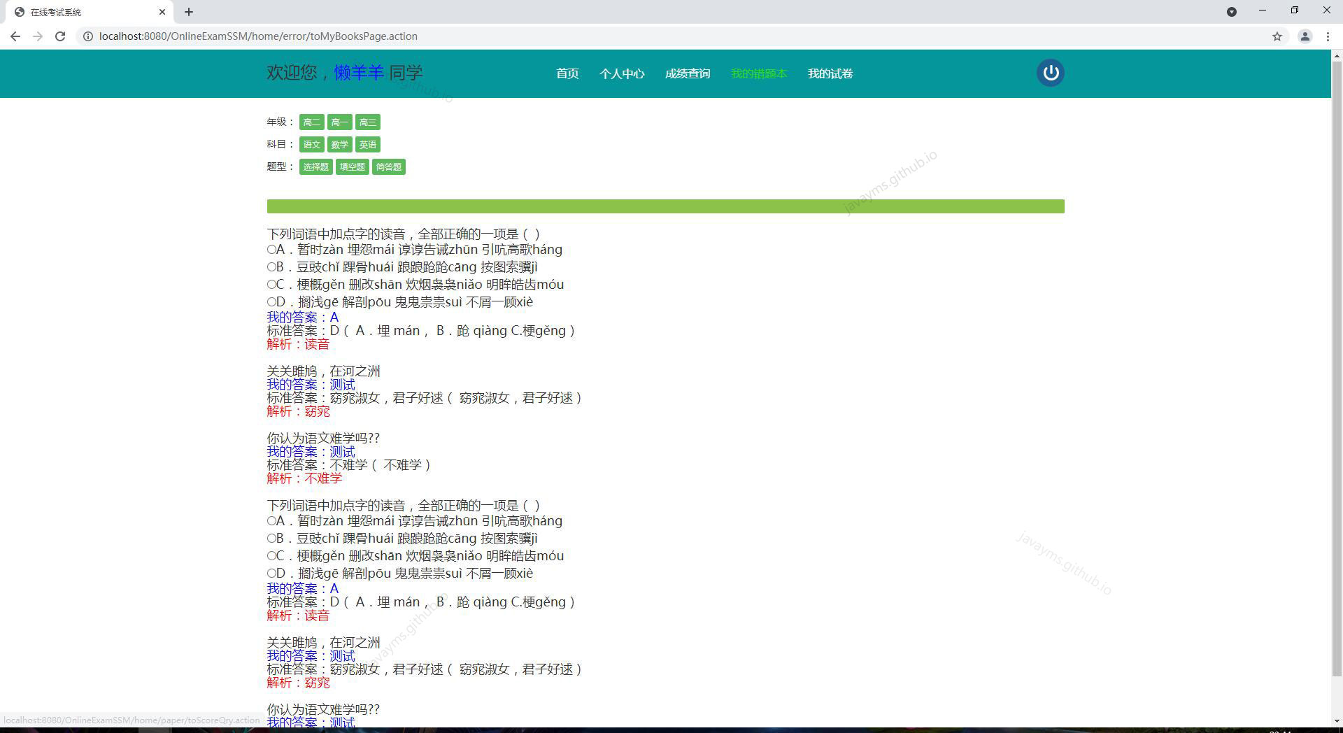Screen dimensions: 1343x733
Task: Click the username 懒羊羊
Action: 359,73
